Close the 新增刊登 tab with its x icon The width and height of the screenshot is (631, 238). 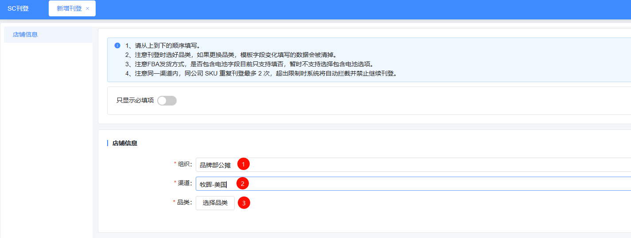pos(88,8)
